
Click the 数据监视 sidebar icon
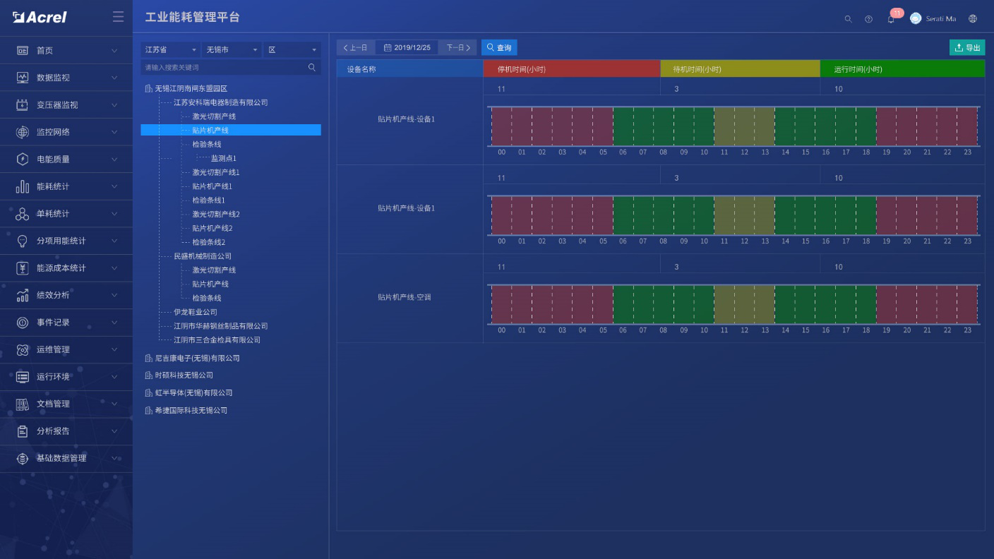[x=23, y=78]
